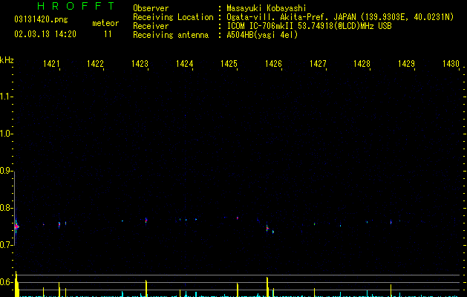Click the 1424 time axis label
Screen dimensions: 467x297
pyautogui.click(x=184, y=64)
